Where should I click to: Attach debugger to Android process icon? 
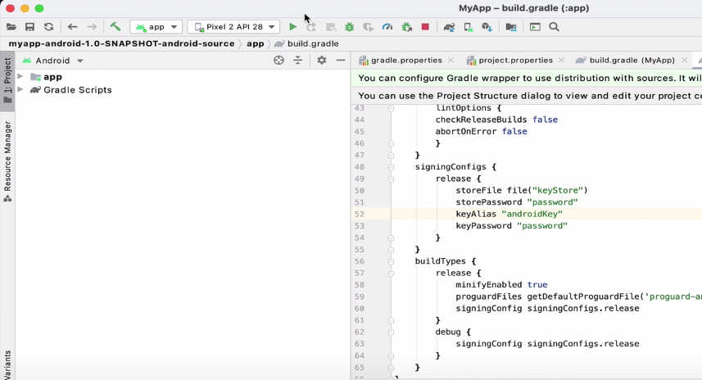coord(406,27)
